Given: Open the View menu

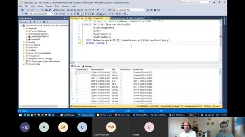Looking at the screenshot, I should [33, 6].
